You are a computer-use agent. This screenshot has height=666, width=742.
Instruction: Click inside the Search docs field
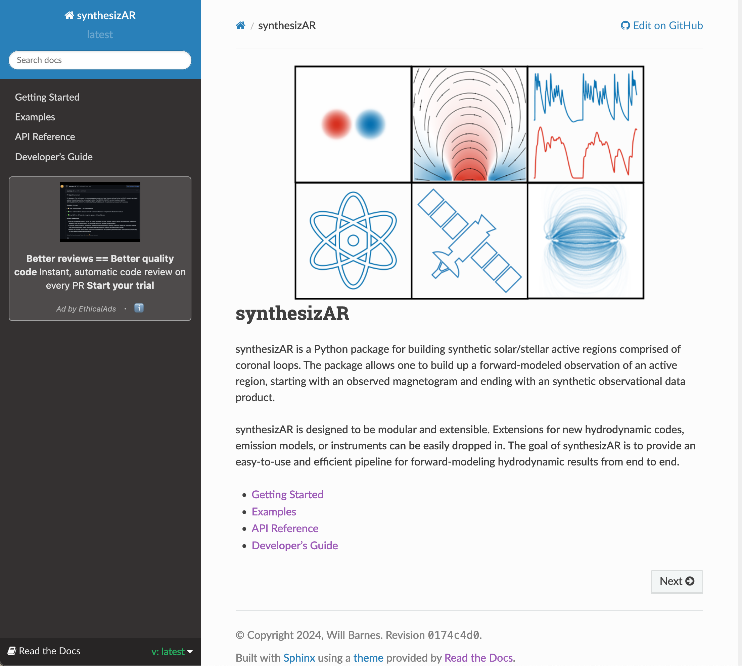tap(100, 60)
